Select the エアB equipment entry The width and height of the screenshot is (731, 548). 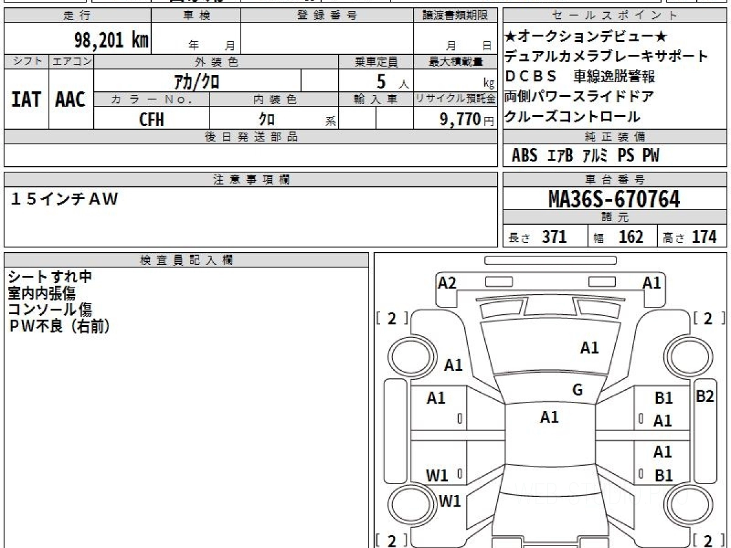[x=560, y=156]
